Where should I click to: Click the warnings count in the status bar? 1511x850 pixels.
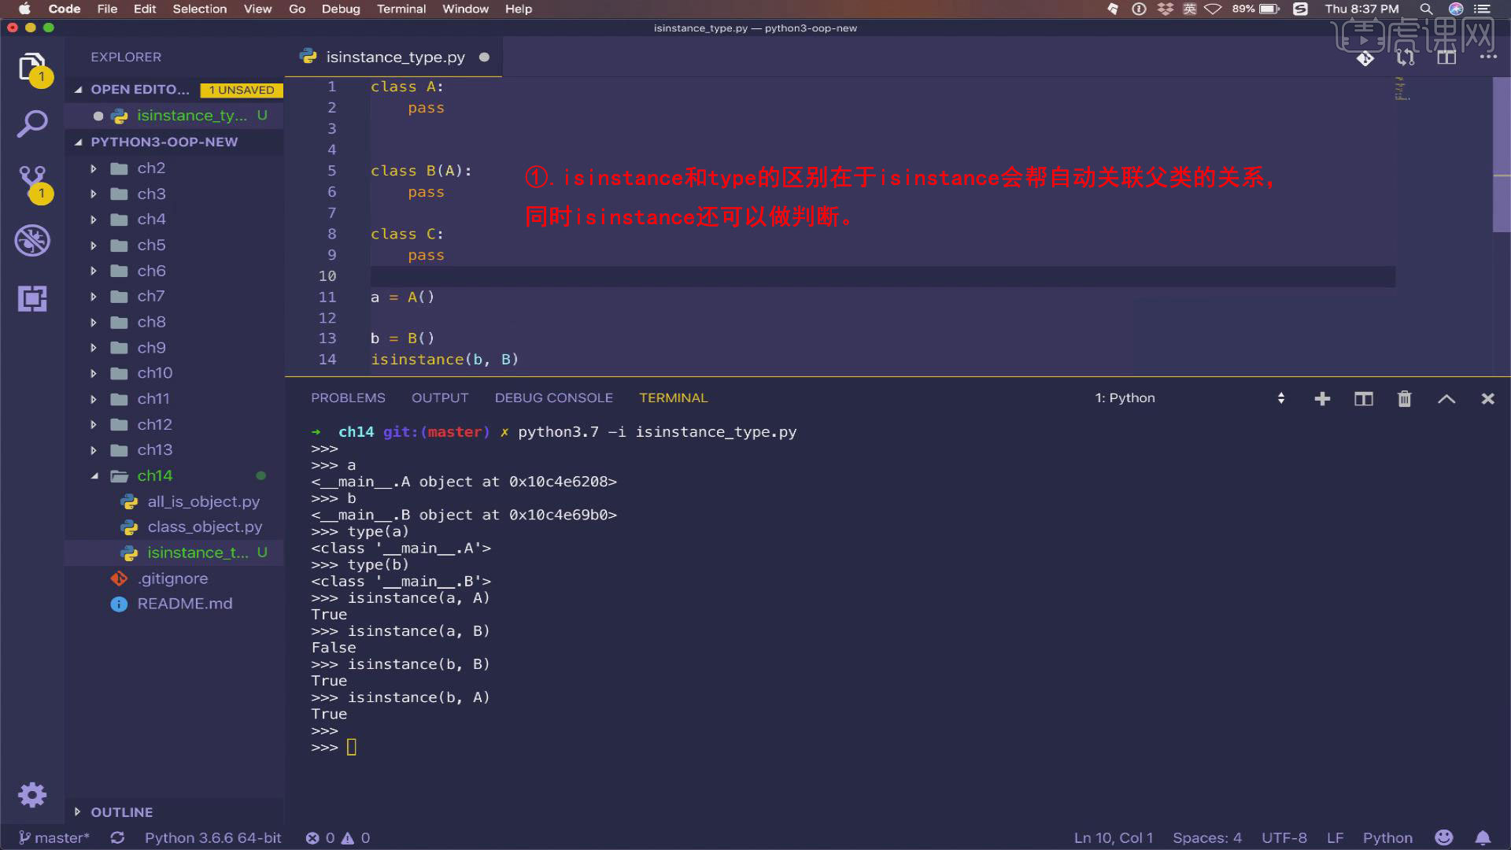[355, 838]
